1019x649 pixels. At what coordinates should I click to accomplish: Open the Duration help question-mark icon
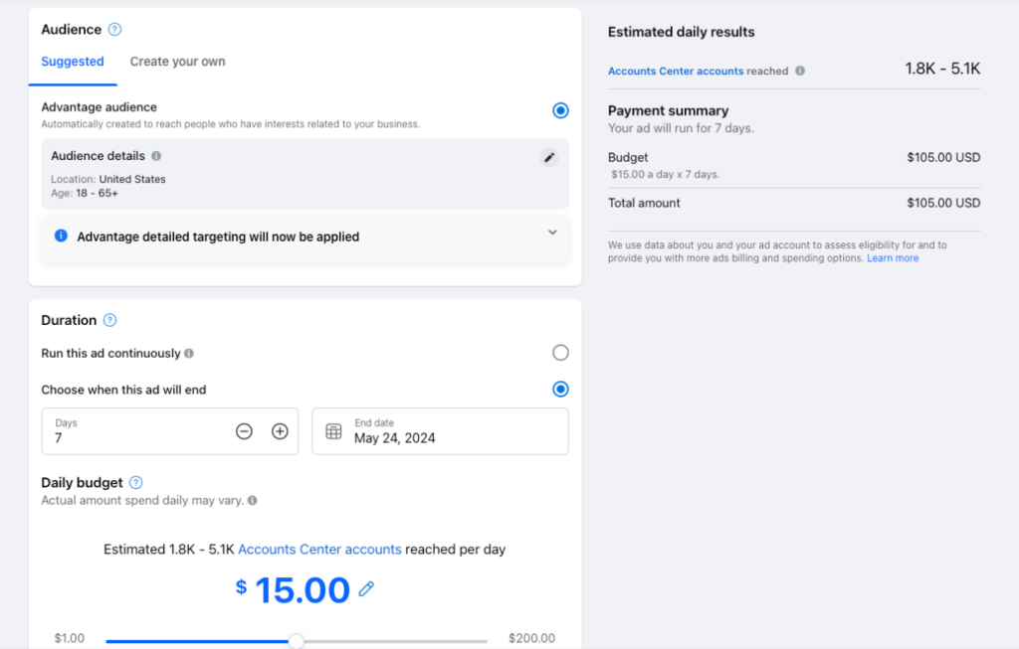point(110,320)
